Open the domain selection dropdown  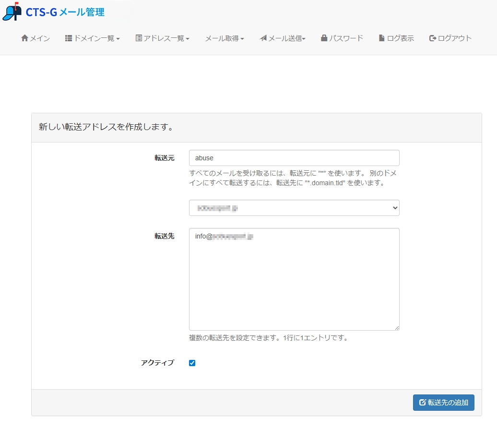tap(294, 208)
